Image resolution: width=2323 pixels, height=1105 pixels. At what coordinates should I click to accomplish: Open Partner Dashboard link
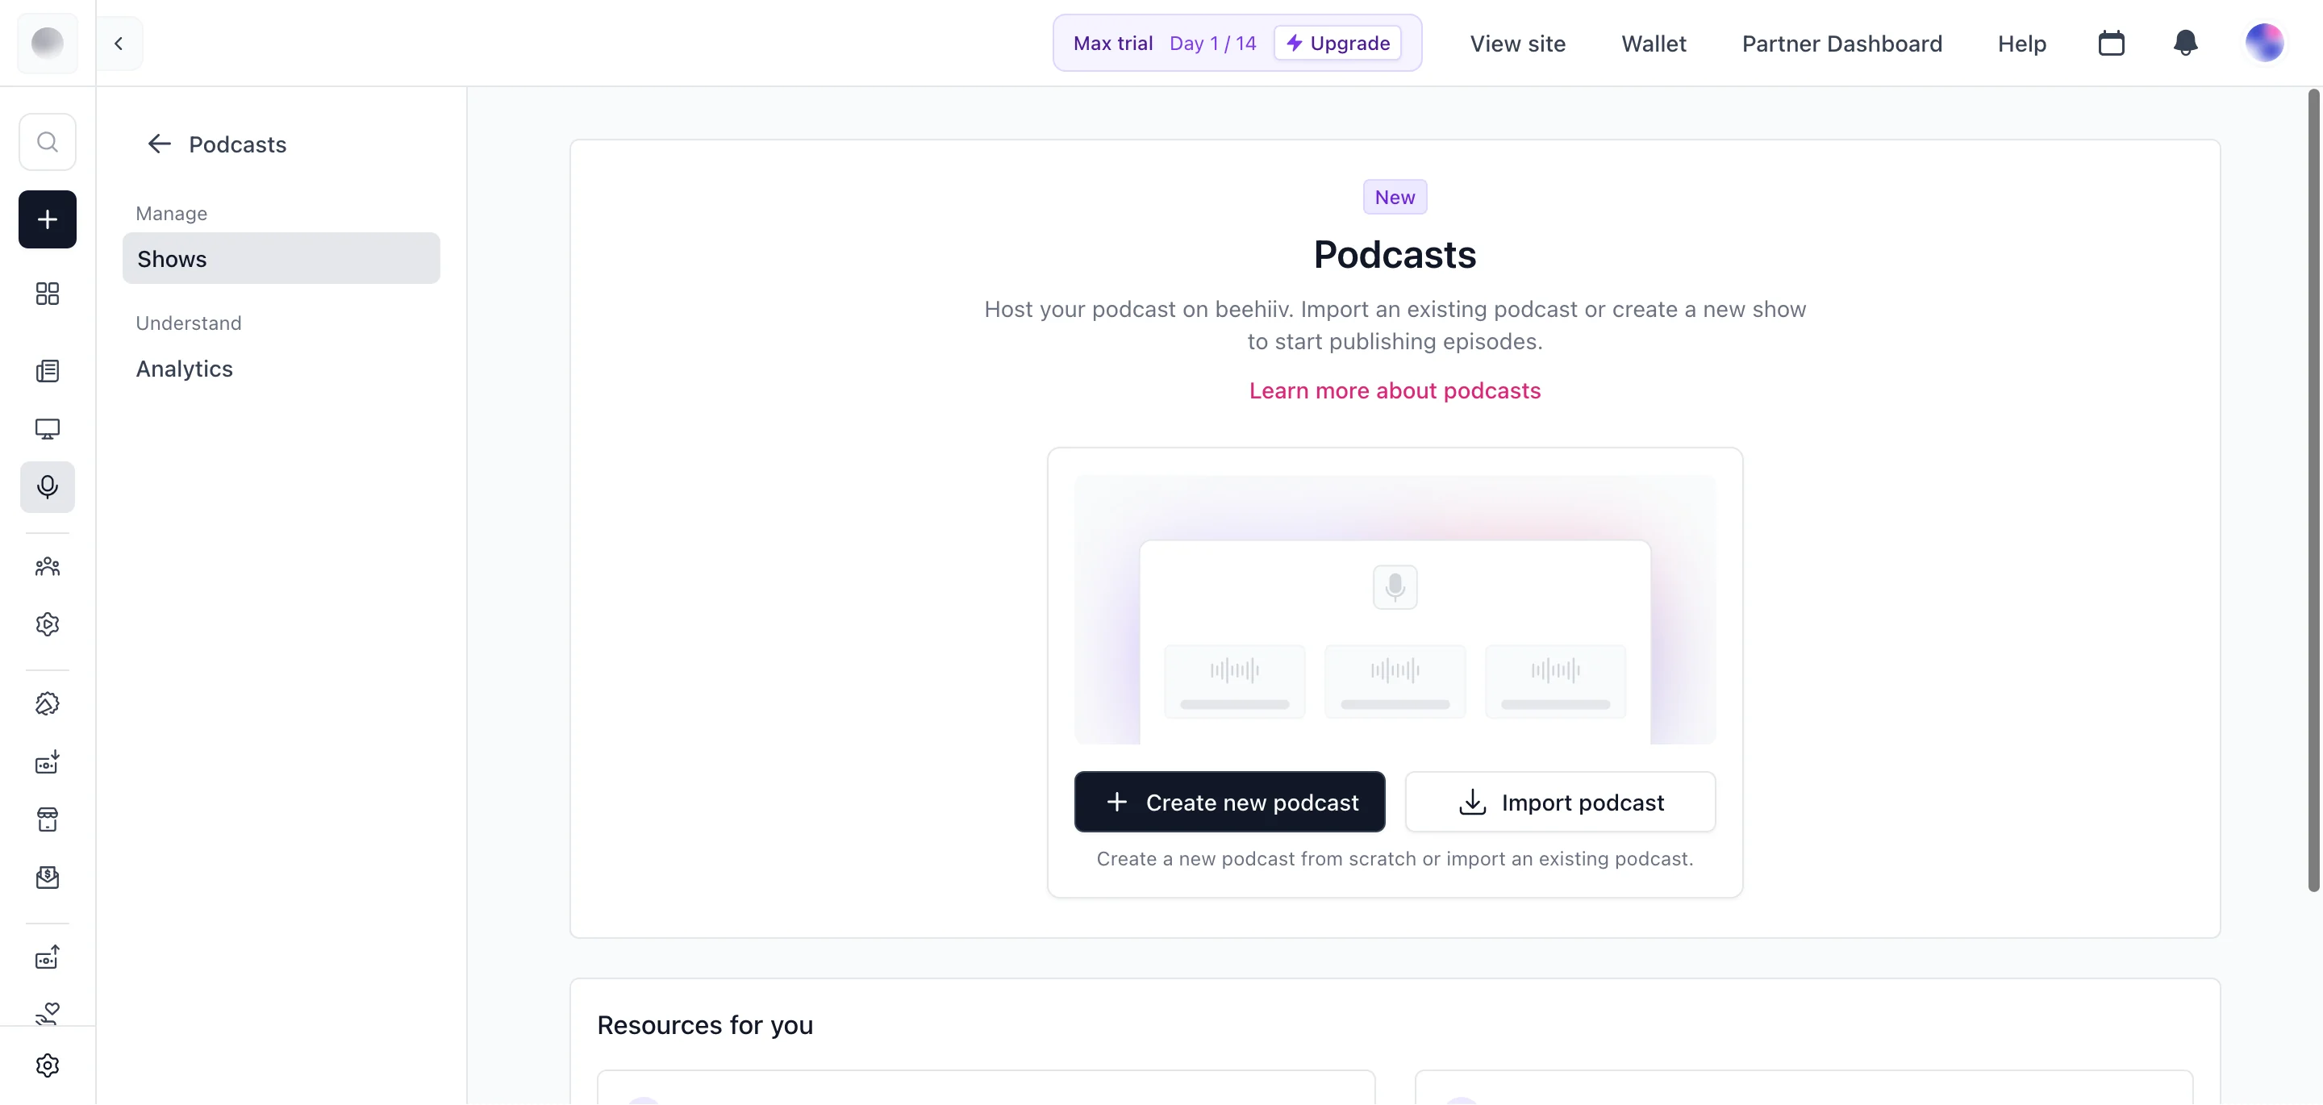1841,44
